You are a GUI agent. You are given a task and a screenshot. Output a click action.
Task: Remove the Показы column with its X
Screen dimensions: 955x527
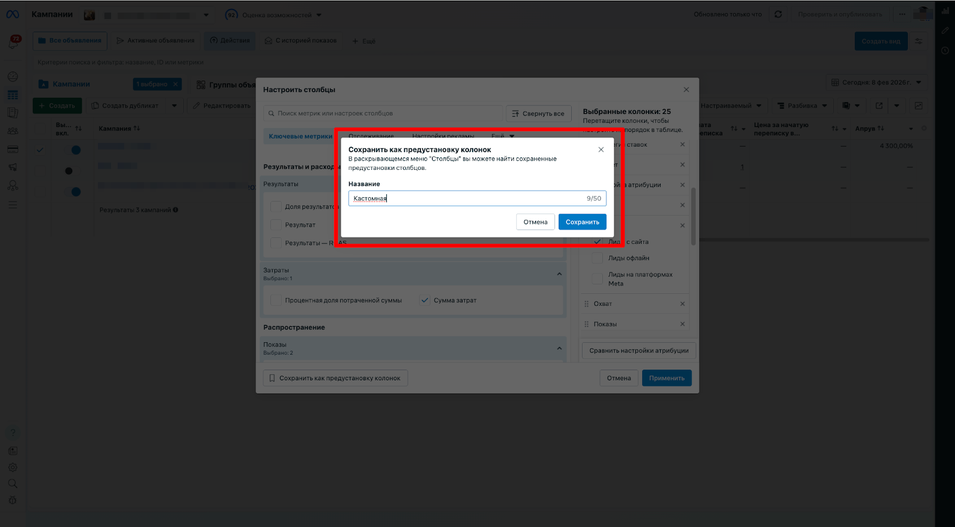(x=682, y=324)
